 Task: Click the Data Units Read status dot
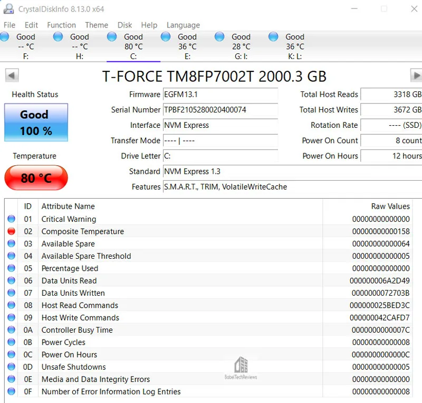click(11, 280)
